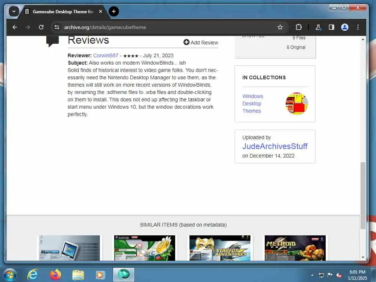
Task: Click SIMILAR ITEMS heading text
Action: 183,225
